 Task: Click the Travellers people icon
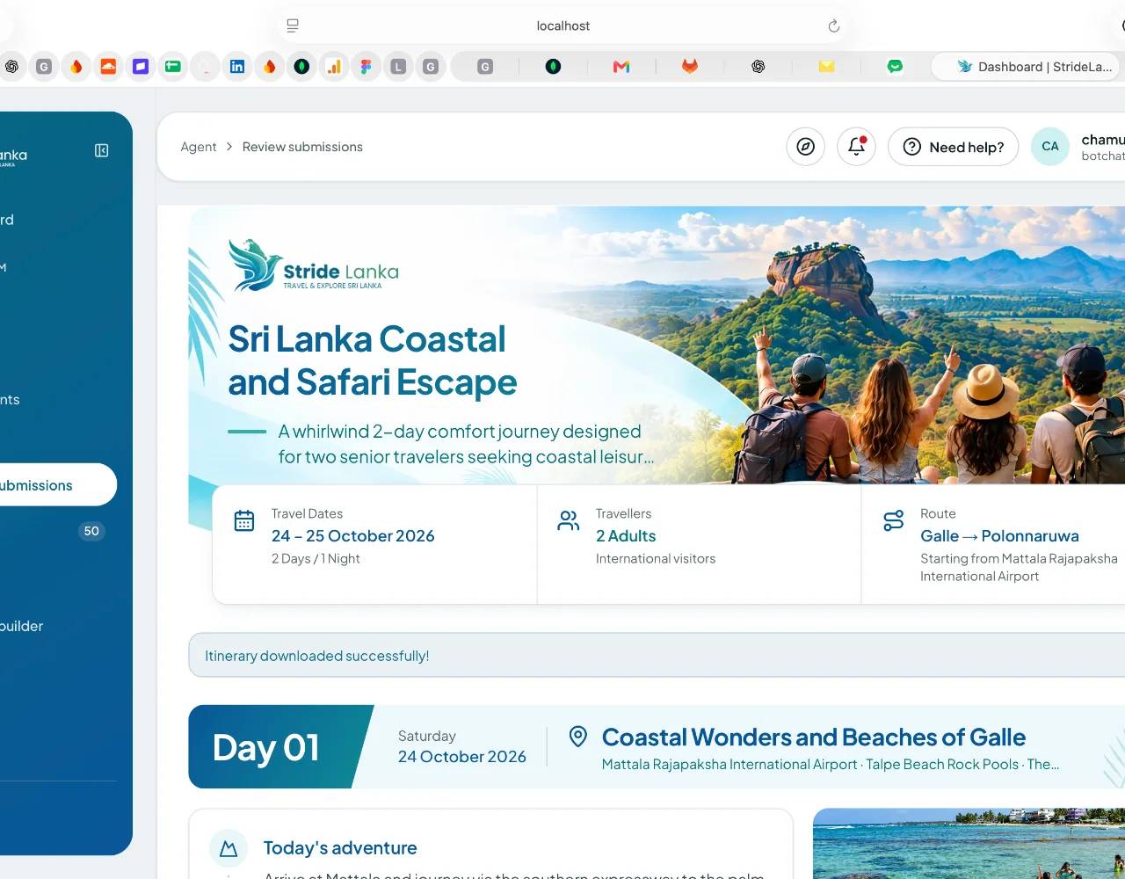(x=569, y=520)
